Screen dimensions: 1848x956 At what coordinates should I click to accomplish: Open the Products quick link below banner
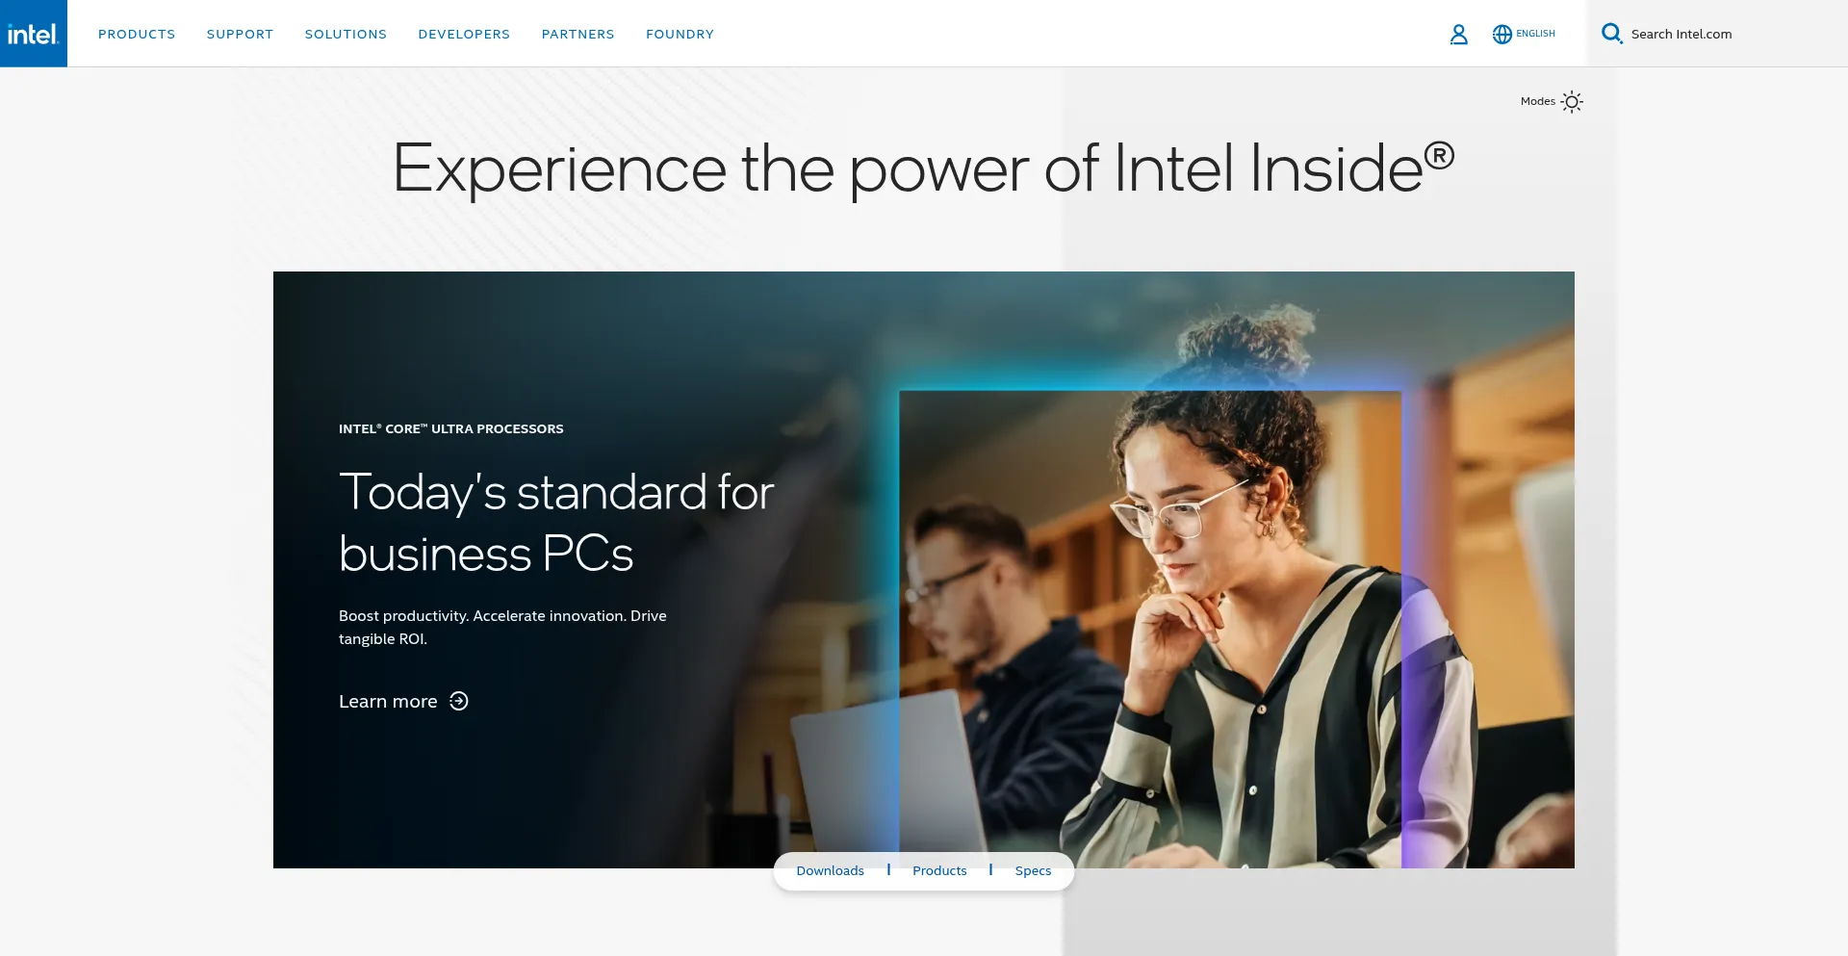tap(939, 870)
